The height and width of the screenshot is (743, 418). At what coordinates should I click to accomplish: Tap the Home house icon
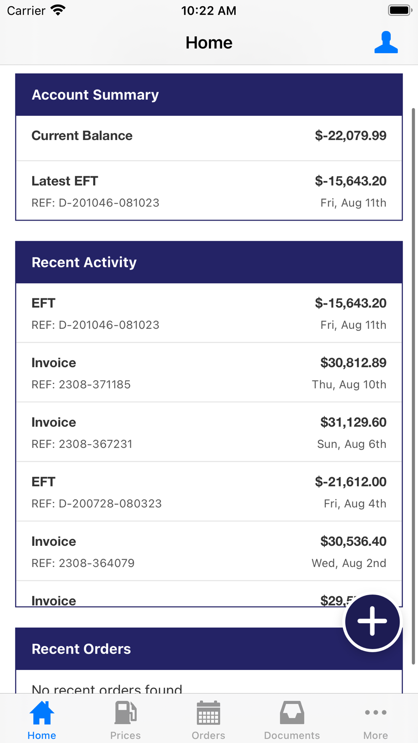[x=42, y=713]
